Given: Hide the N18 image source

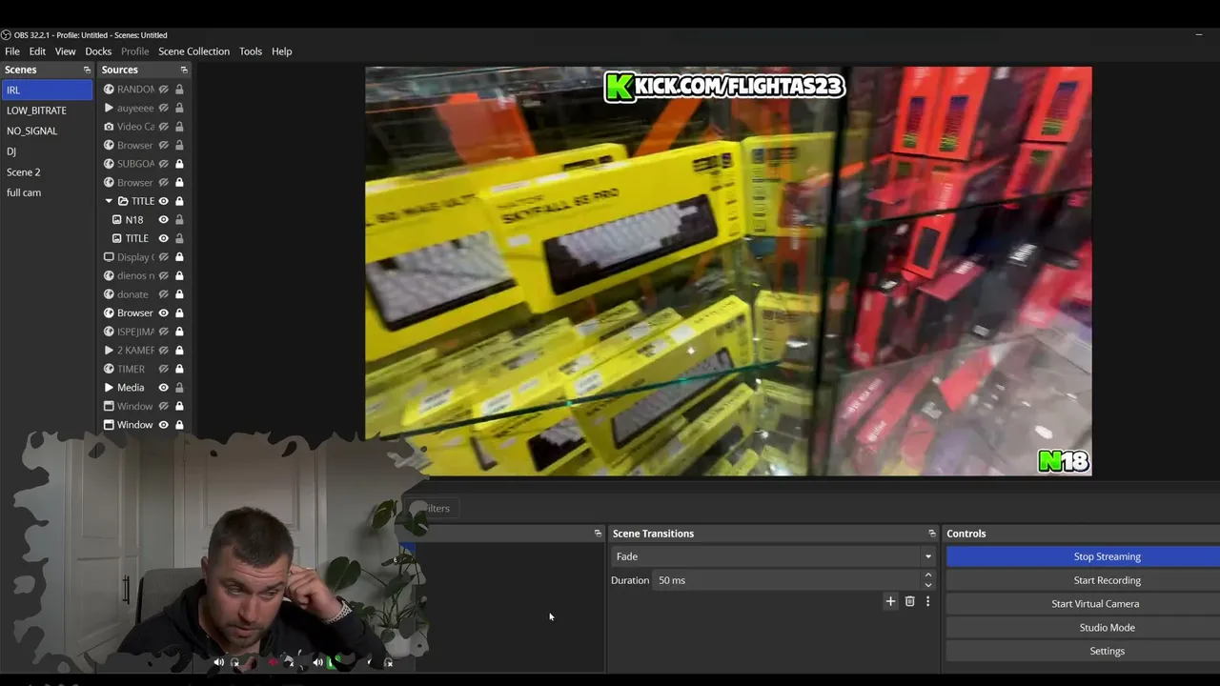Looking at the screenshot, I should [x=163, y=220].
